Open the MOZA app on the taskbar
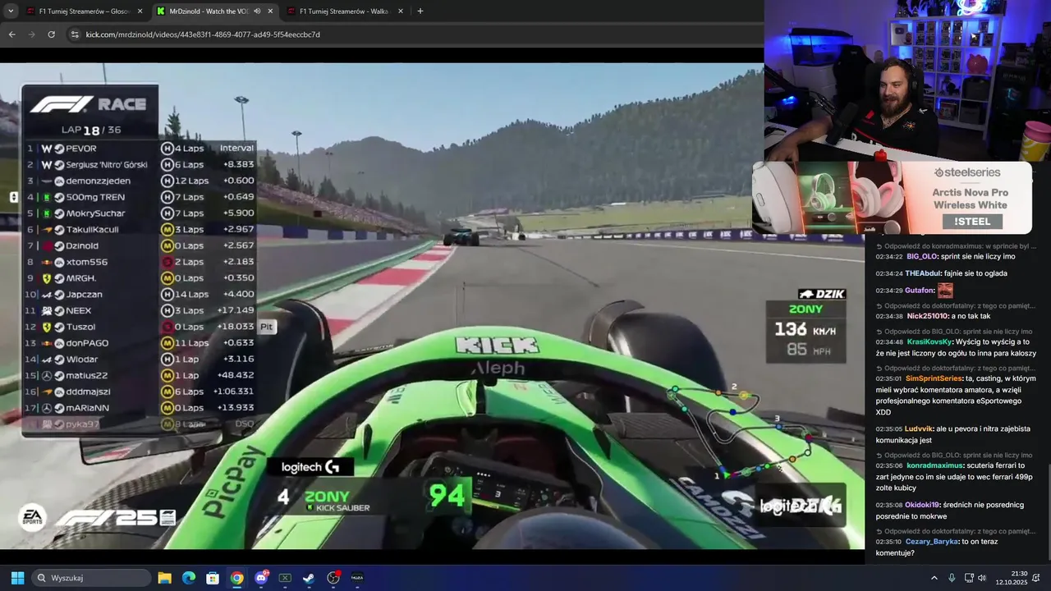This screenshot has width=1051, height=591. point(357,578)
